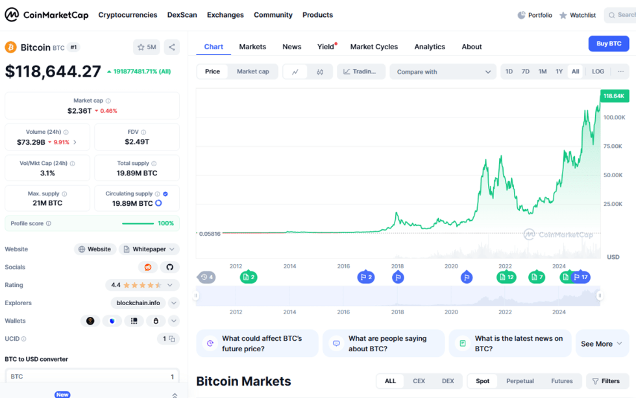636x398 pixels.
Task: Click the Buy BTC button
Action: (x=608, y=44)
